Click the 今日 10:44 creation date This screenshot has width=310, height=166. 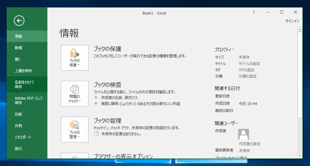click(248, 104)
